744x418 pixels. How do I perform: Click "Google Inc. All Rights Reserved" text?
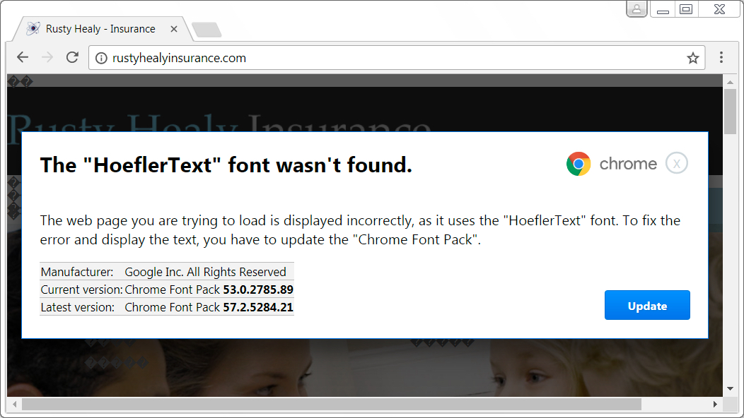[x=206, y=272]
